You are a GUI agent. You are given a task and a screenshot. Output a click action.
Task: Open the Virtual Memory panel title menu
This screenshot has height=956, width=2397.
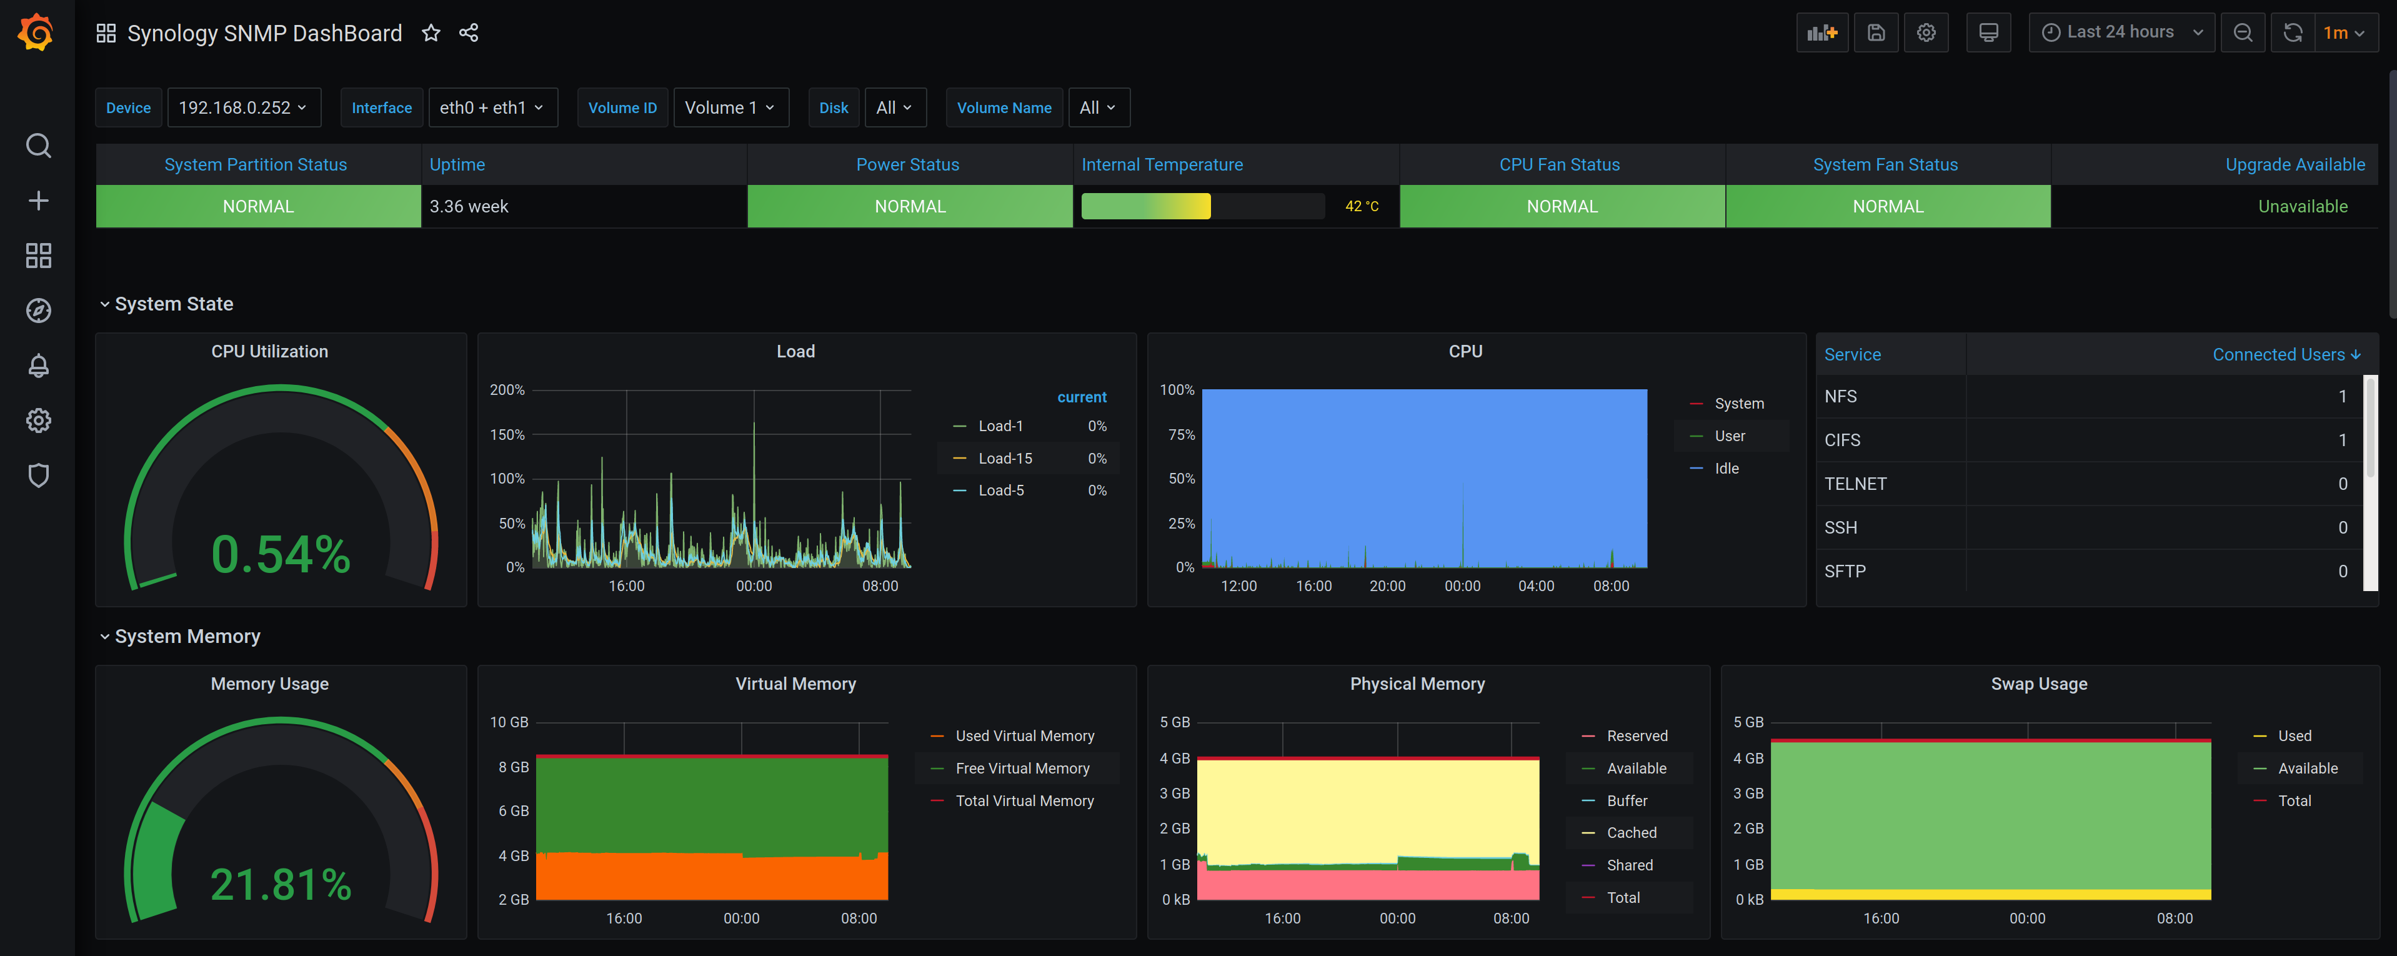795,683
